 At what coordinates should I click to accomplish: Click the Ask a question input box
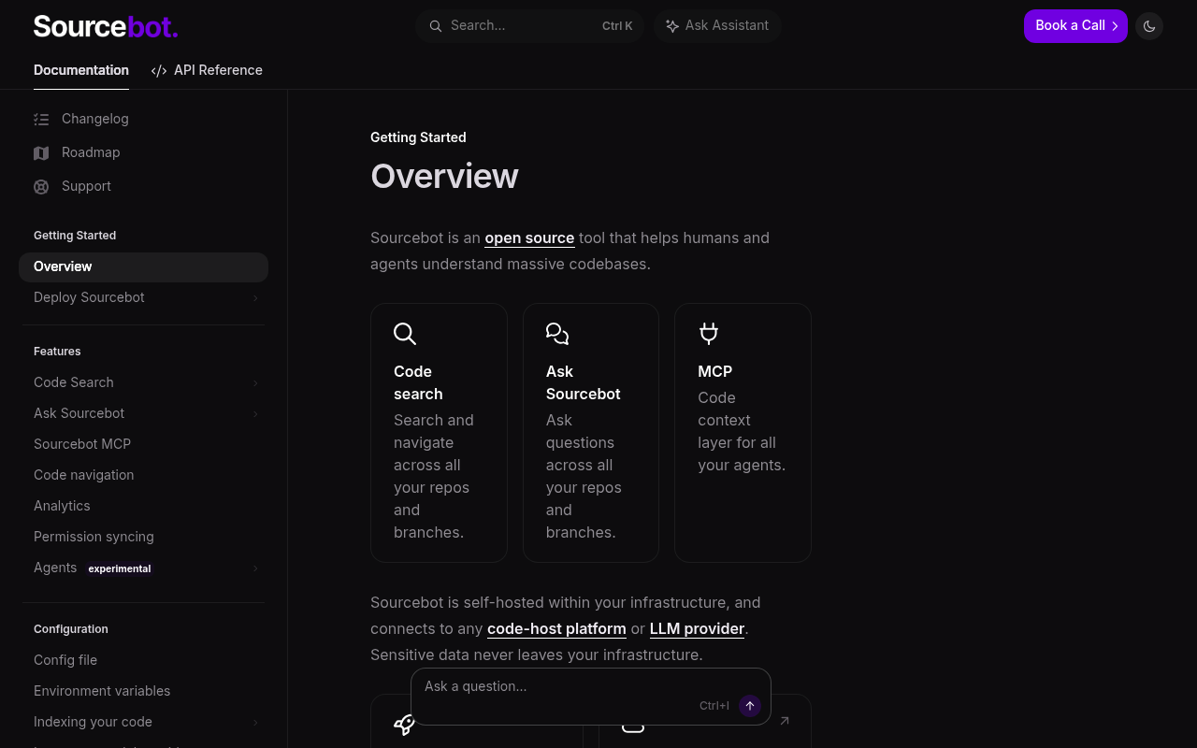pos(591,697)
